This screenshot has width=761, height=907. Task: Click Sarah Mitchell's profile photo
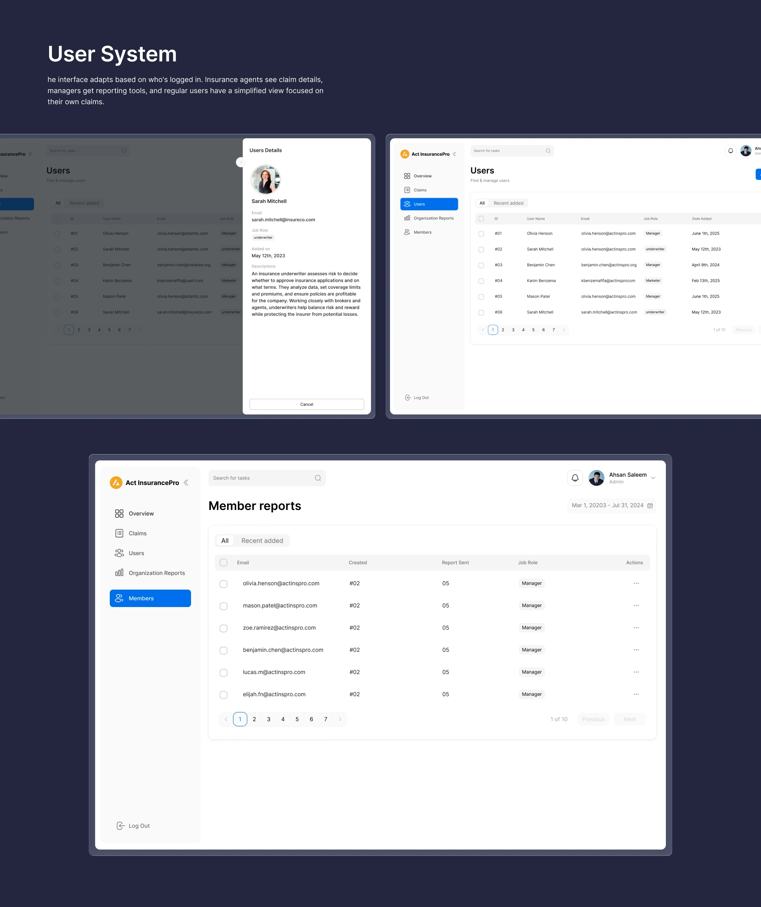[265, 179]
